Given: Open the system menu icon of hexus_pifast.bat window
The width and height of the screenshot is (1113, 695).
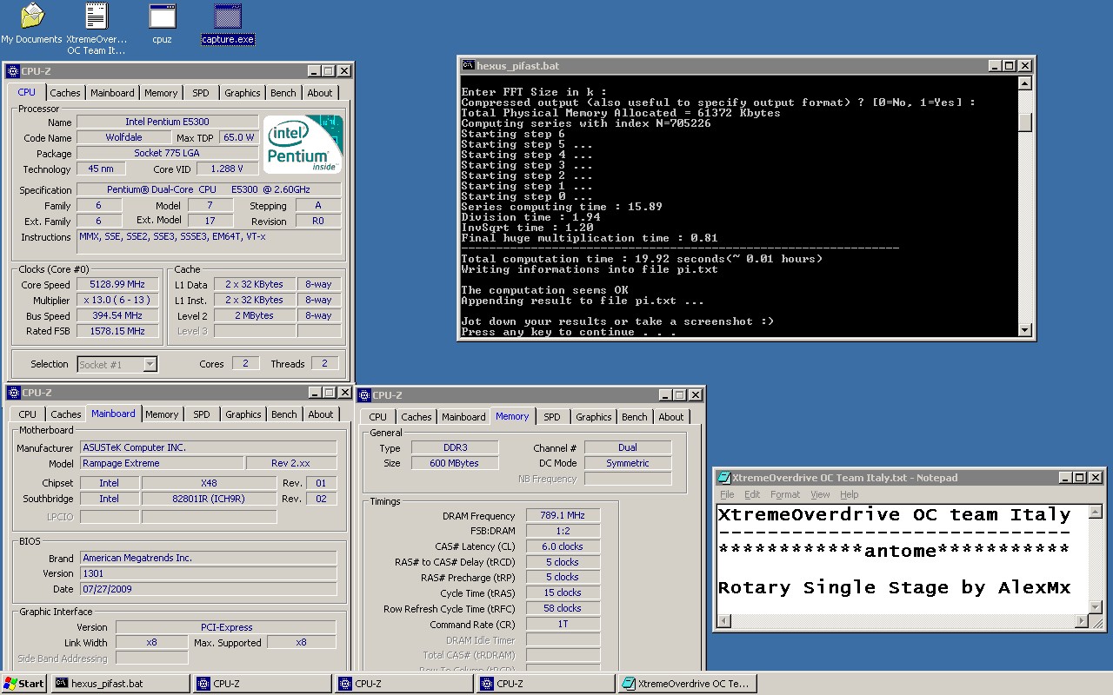Looking at the screenshot, I should tap(468, 66).
